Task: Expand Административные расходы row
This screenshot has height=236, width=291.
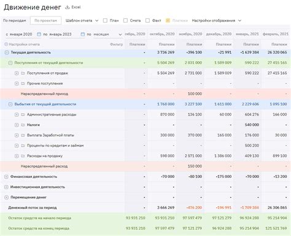Action: (x=17, y=114)
